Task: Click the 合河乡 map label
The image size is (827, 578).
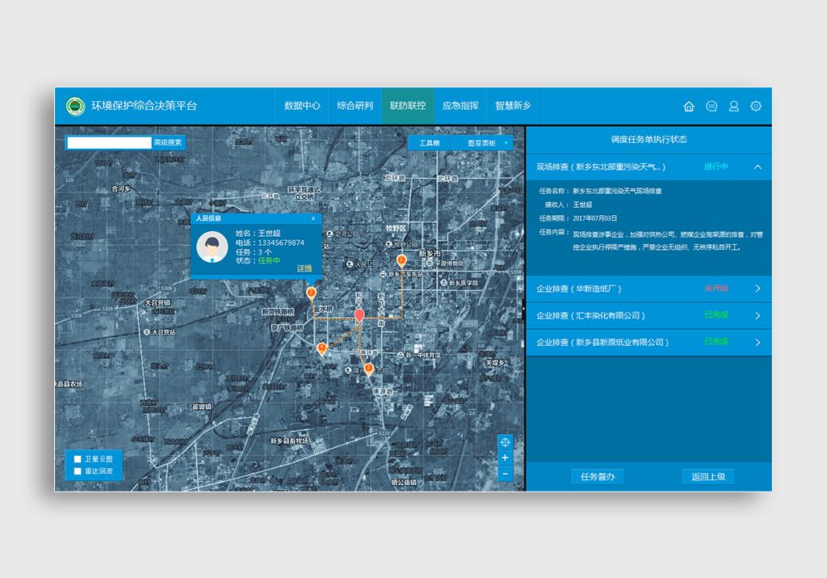Action: [121, 188]
